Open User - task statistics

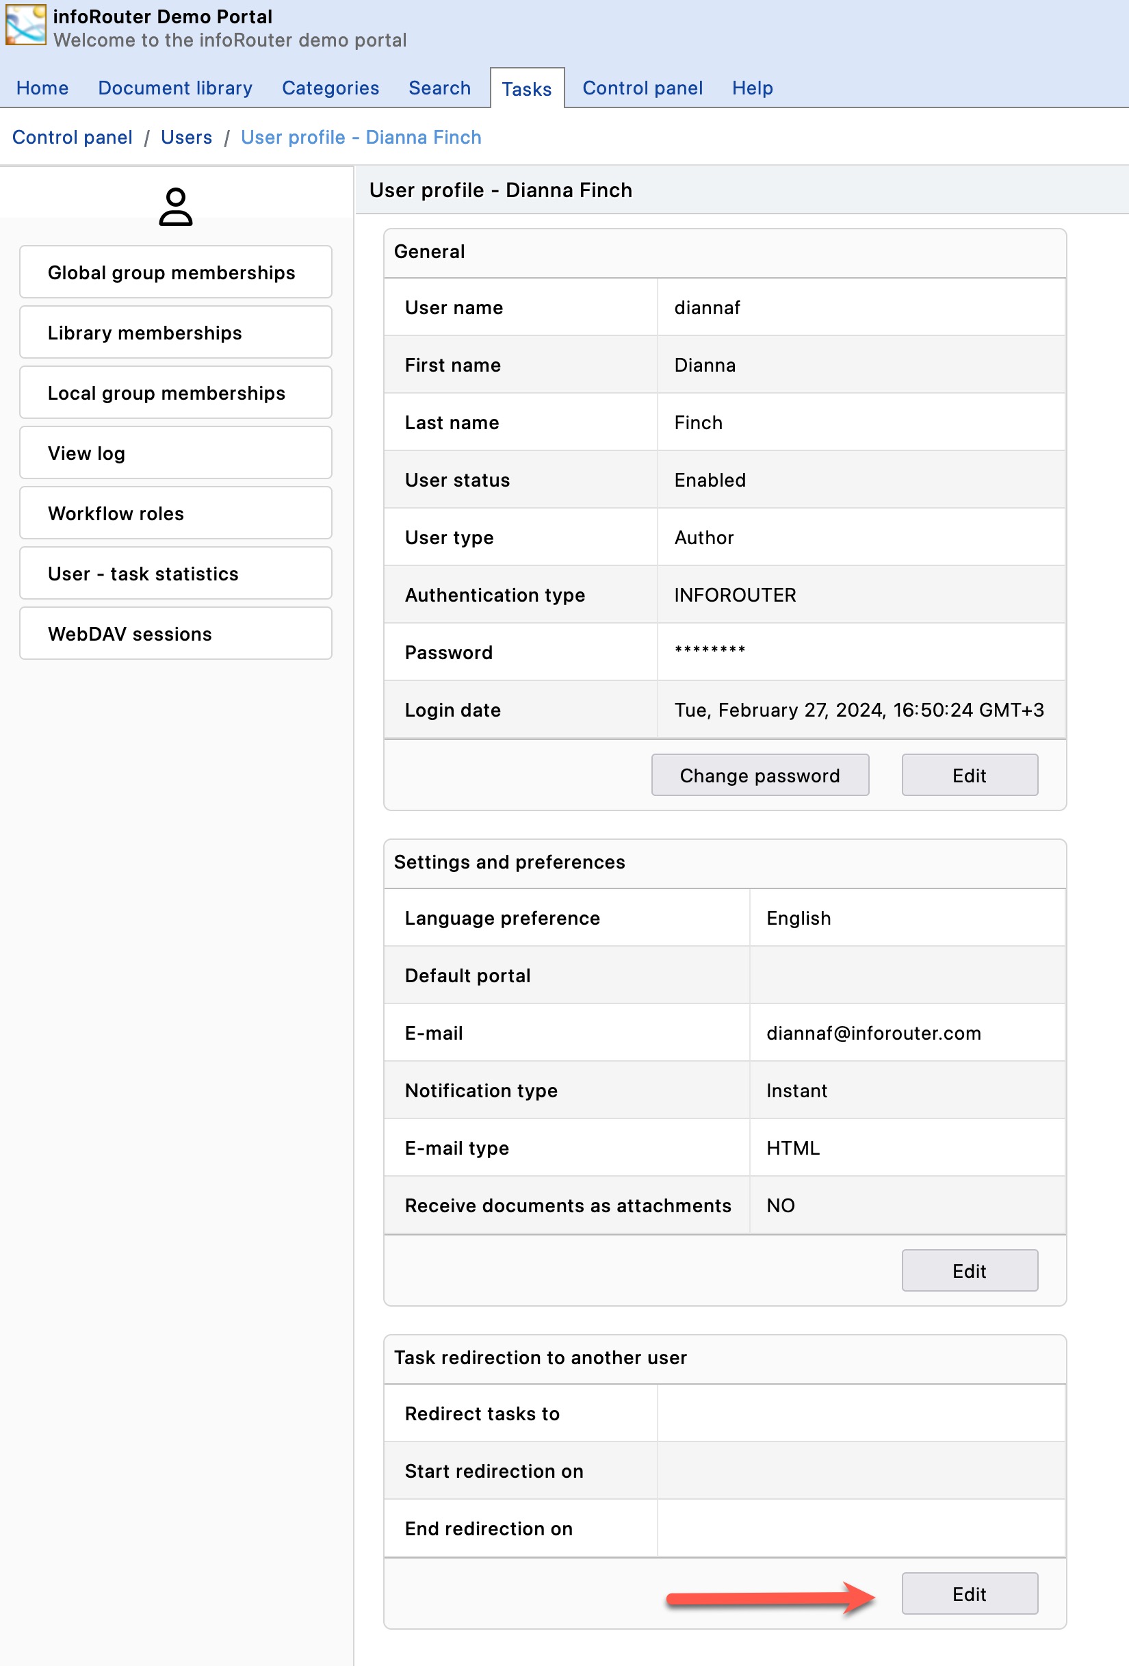pyautogui.click(x=176, y=574)
